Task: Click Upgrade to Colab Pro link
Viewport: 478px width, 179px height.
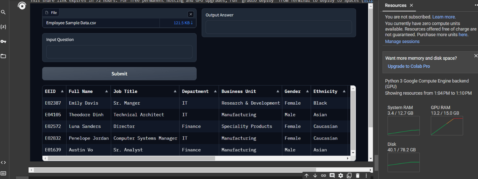Action: coord(409,66)
